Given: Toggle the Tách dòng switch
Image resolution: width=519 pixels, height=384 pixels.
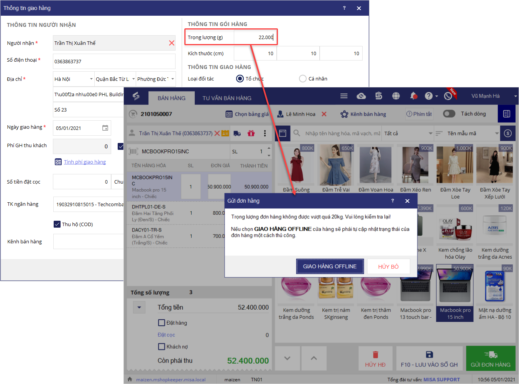Looking at the screenshot, I should [x=449, y=114].
